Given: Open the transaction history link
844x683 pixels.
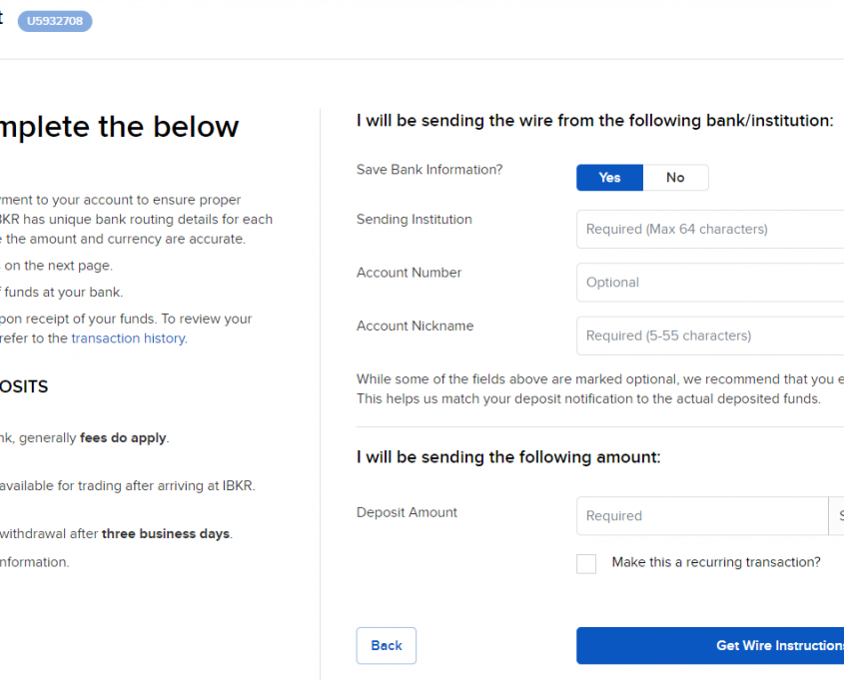Looking at the screenshot, I should pyautogui.click(x=128, y=339).
